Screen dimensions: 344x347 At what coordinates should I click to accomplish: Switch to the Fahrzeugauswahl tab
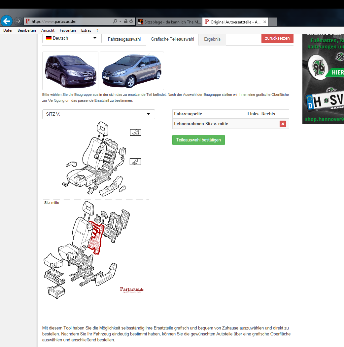click(124, 39)
